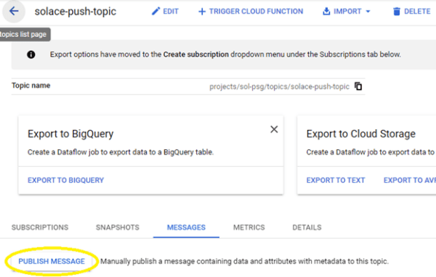The width and height of the screenshot is (436, 277).
Task: Click the Export to Cloud Storage heading
Action: [361, 133]
